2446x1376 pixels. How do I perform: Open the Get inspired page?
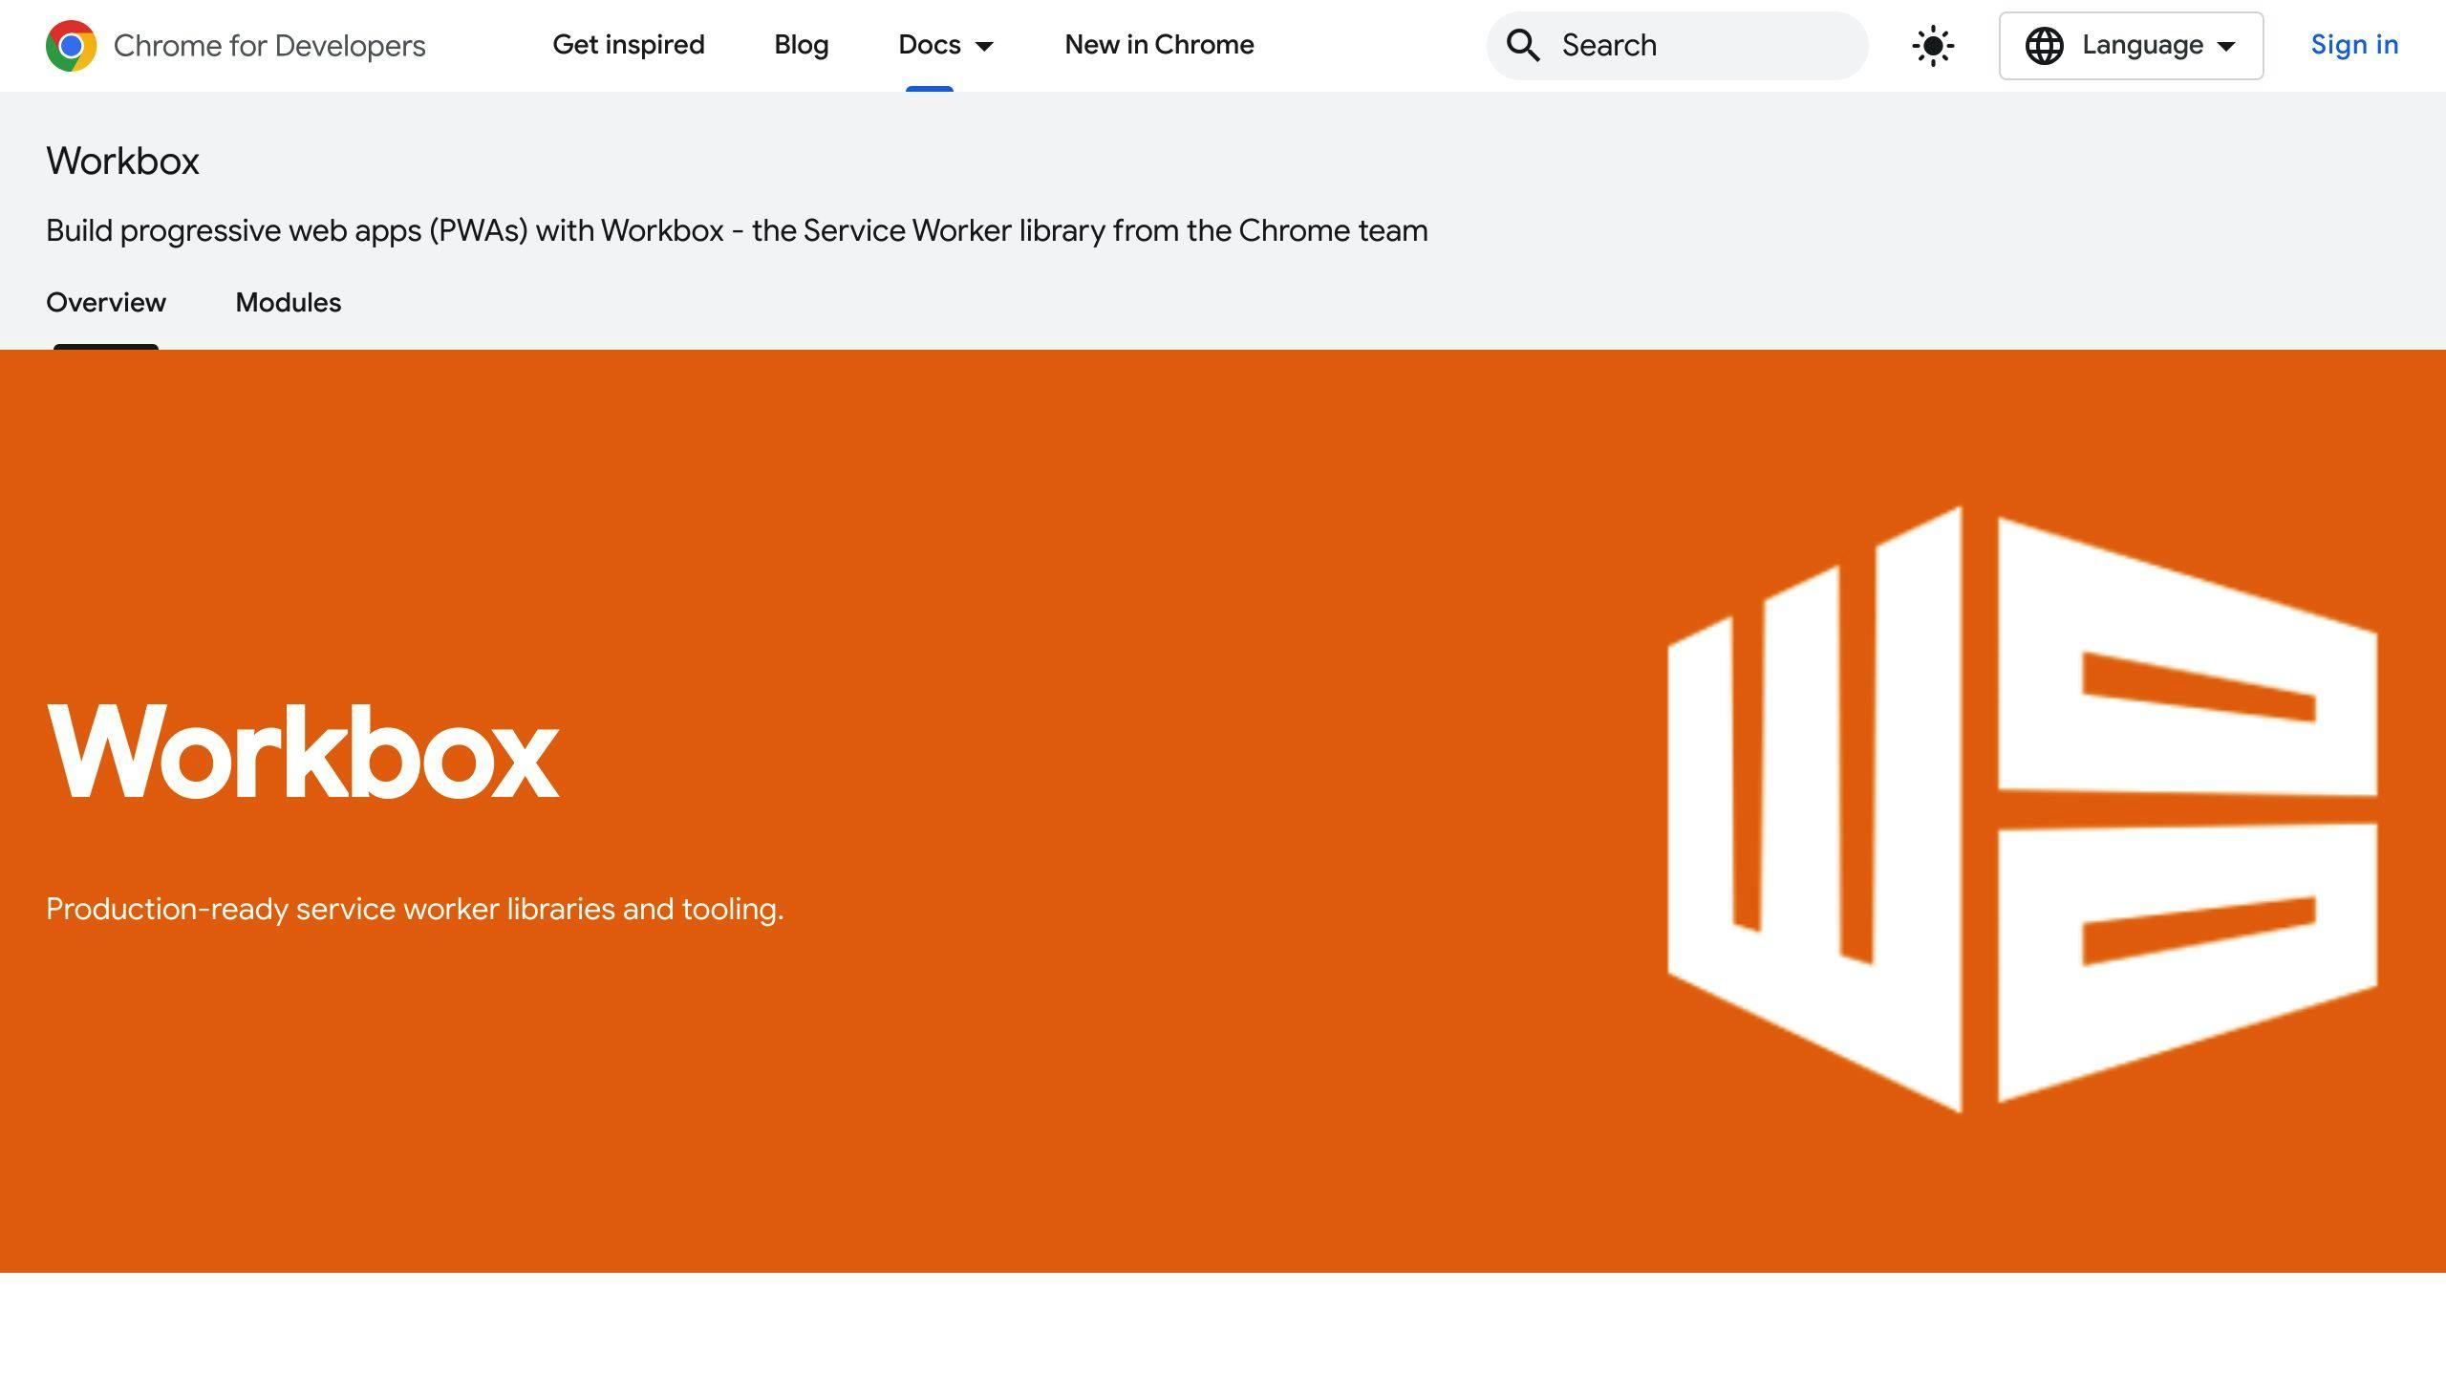[x=628, y=45]
